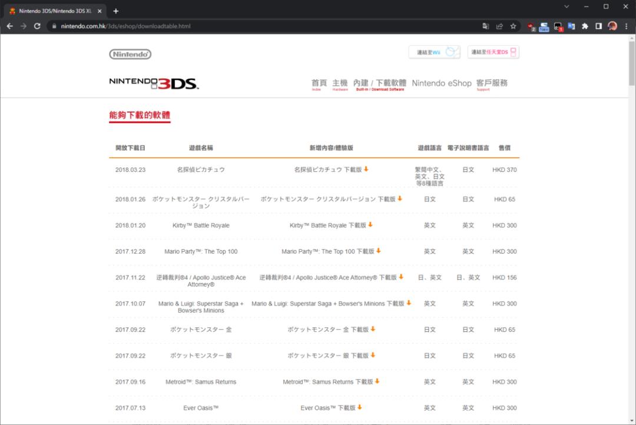Click the Nintendo DS link button
Image resolution: width=636 pixels, height=425 pixels.
(493, 52)
